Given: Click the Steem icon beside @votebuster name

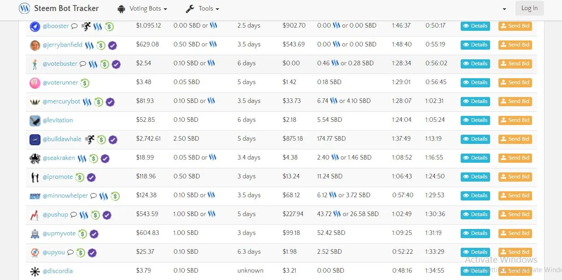Looking at the screenshot, I should point(93,64).
